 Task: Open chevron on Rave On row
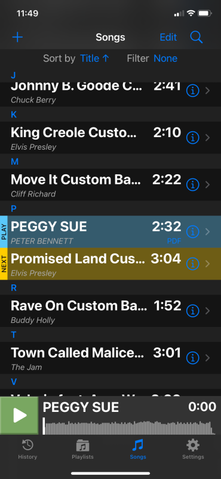point(208,311)
